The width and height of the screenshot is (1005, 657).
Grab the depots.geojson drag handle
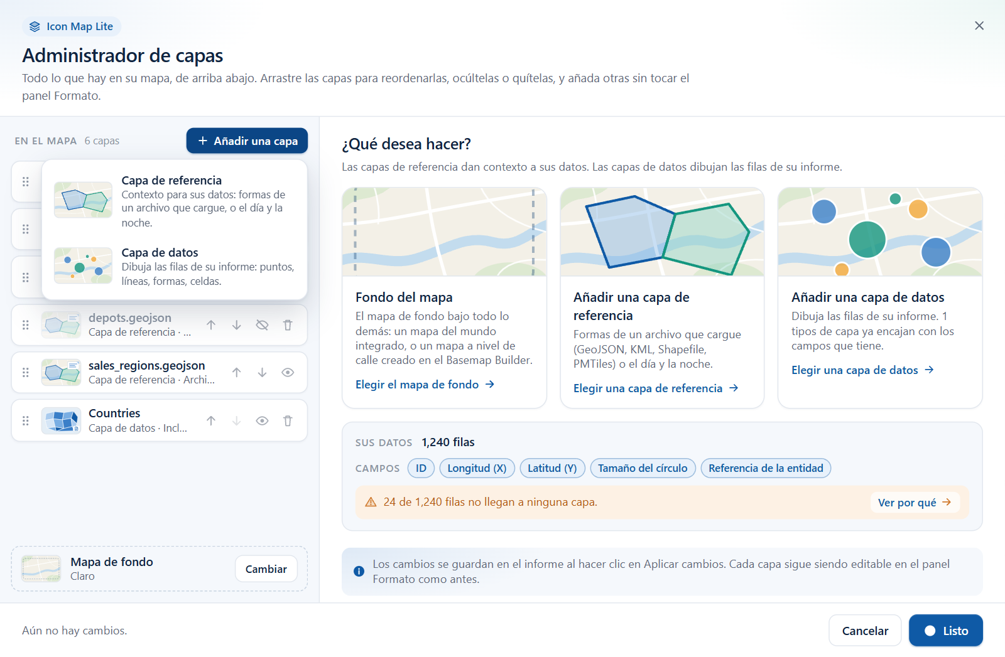26,325
